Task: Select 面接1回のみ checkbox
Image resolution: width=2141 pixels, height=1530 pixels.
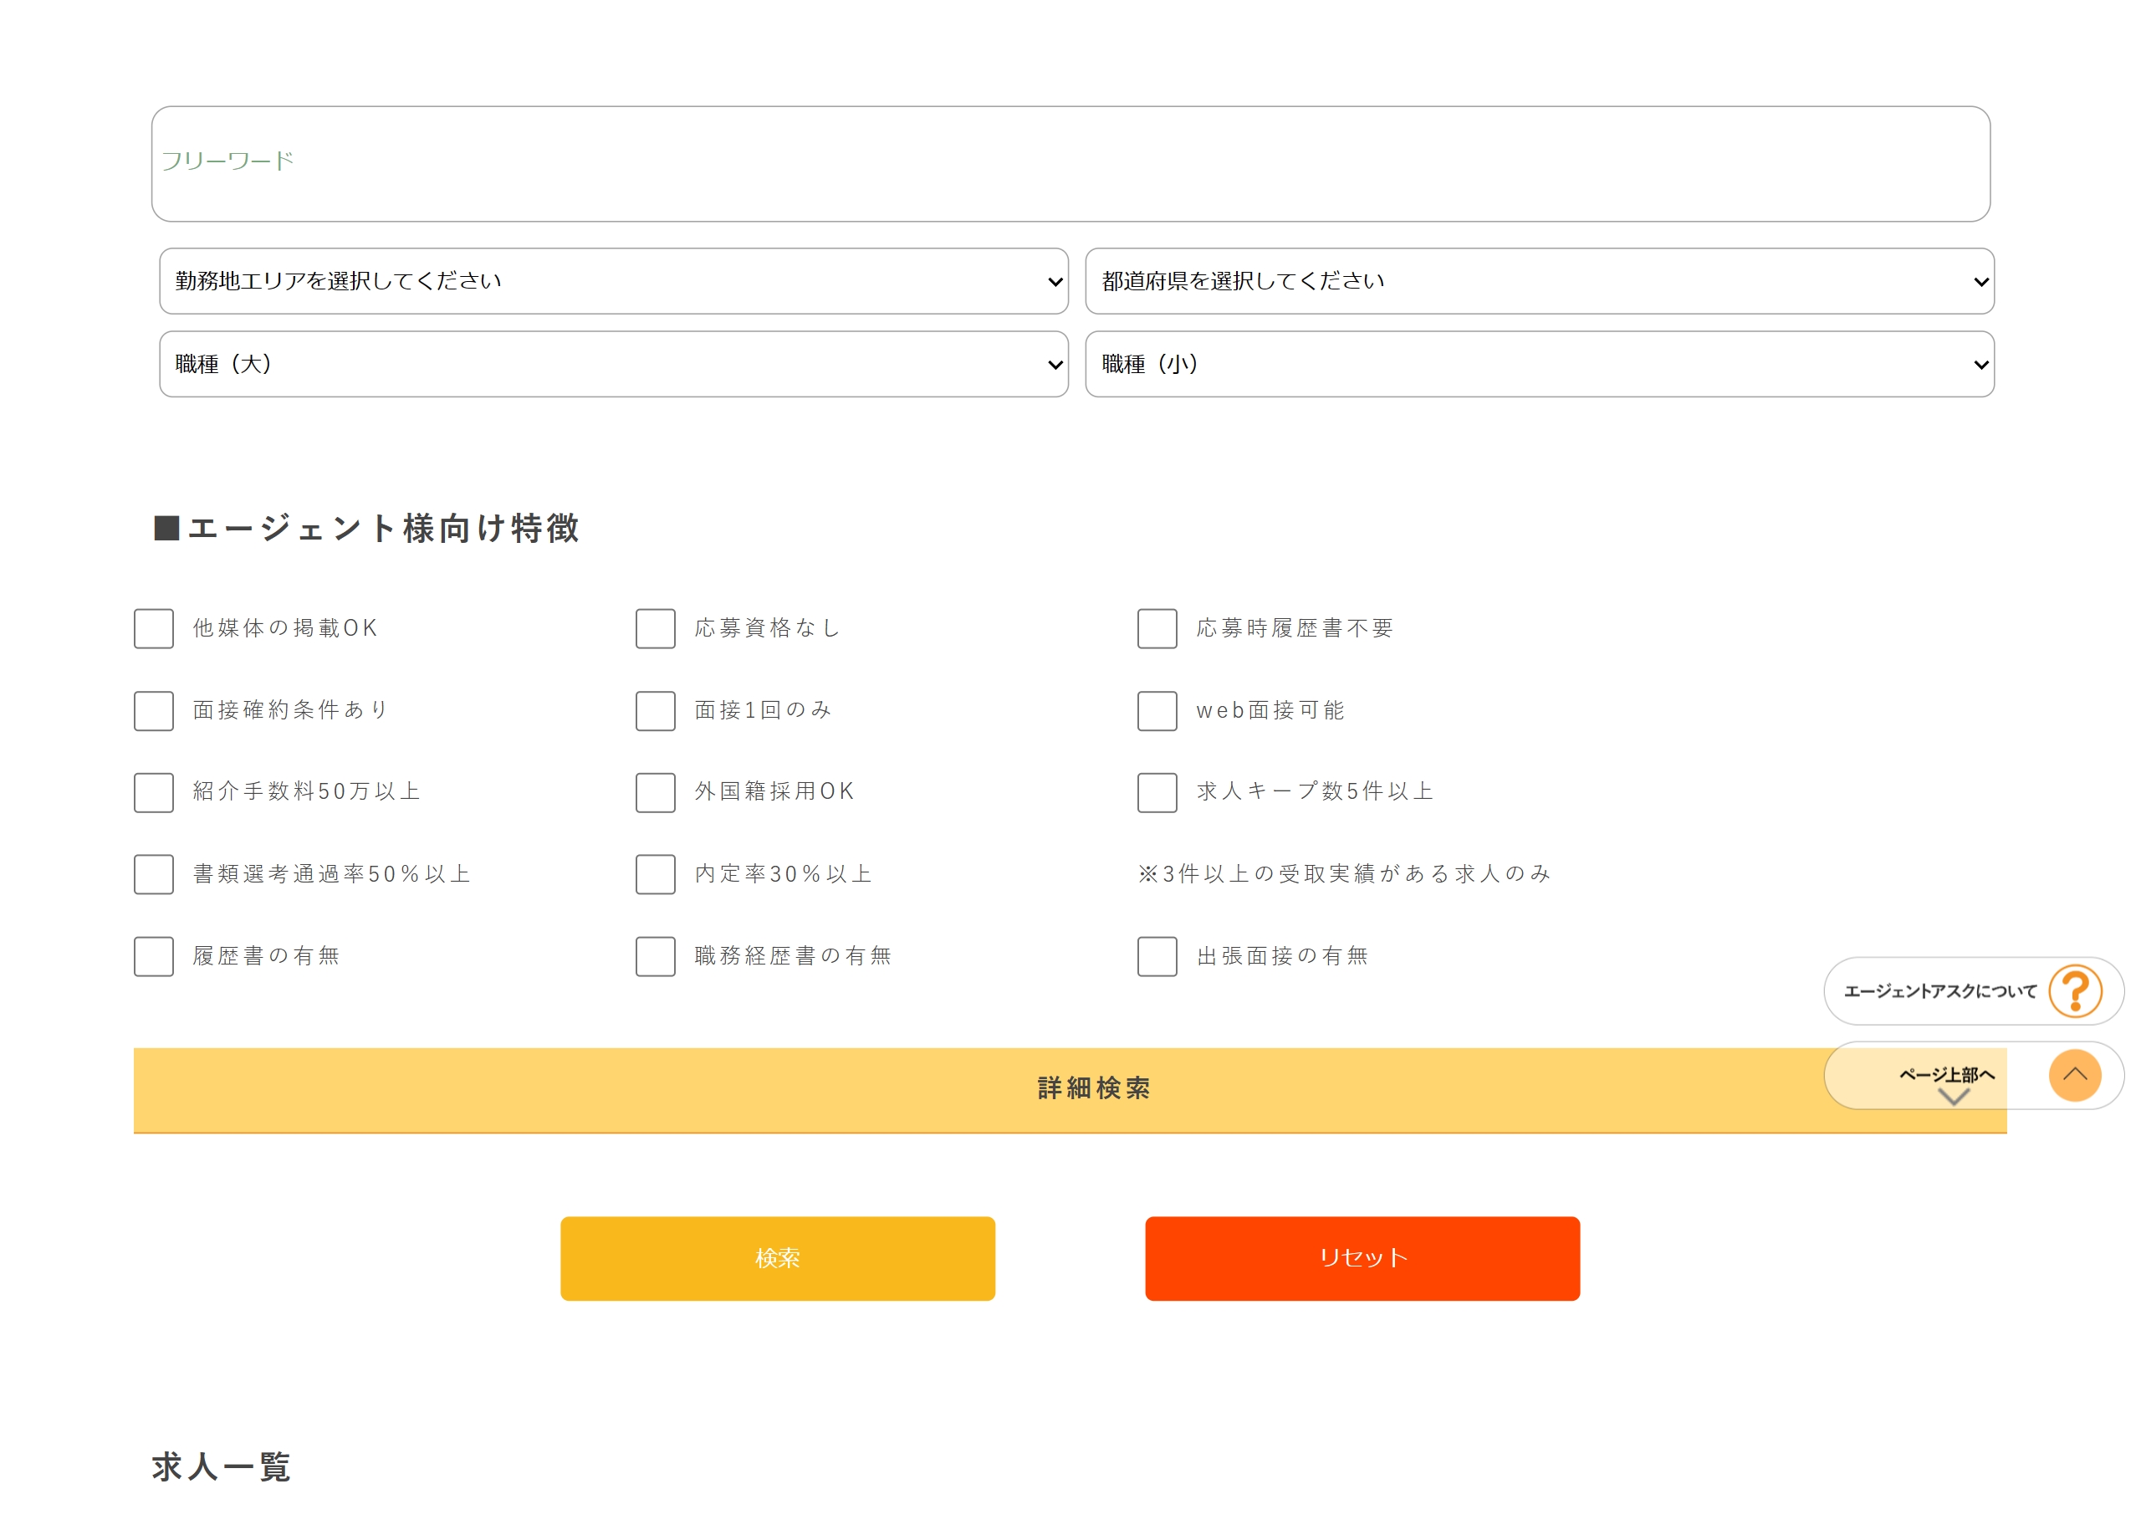Action: 656,710
